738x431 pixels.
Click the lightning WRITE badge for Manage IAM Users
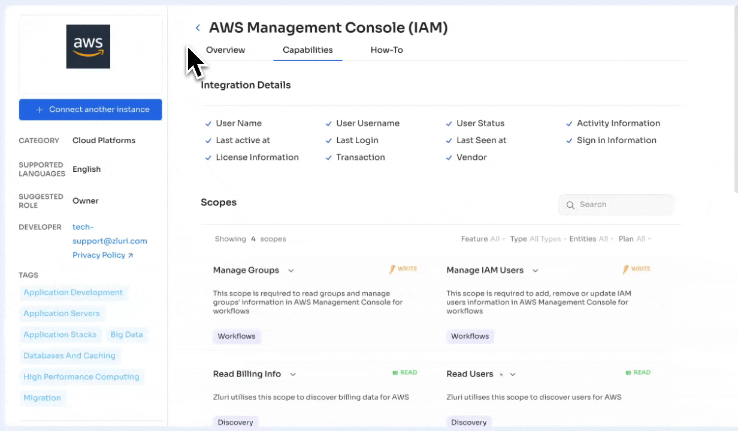point(637,269)
